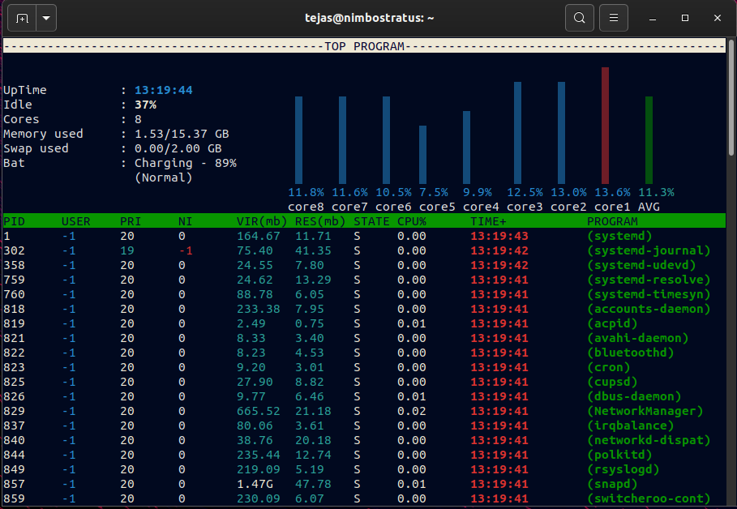Close the terminal window

tap(718, 18)
